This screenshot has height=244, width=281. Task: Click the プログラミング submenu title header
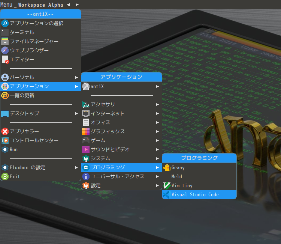tap(199, 158)
